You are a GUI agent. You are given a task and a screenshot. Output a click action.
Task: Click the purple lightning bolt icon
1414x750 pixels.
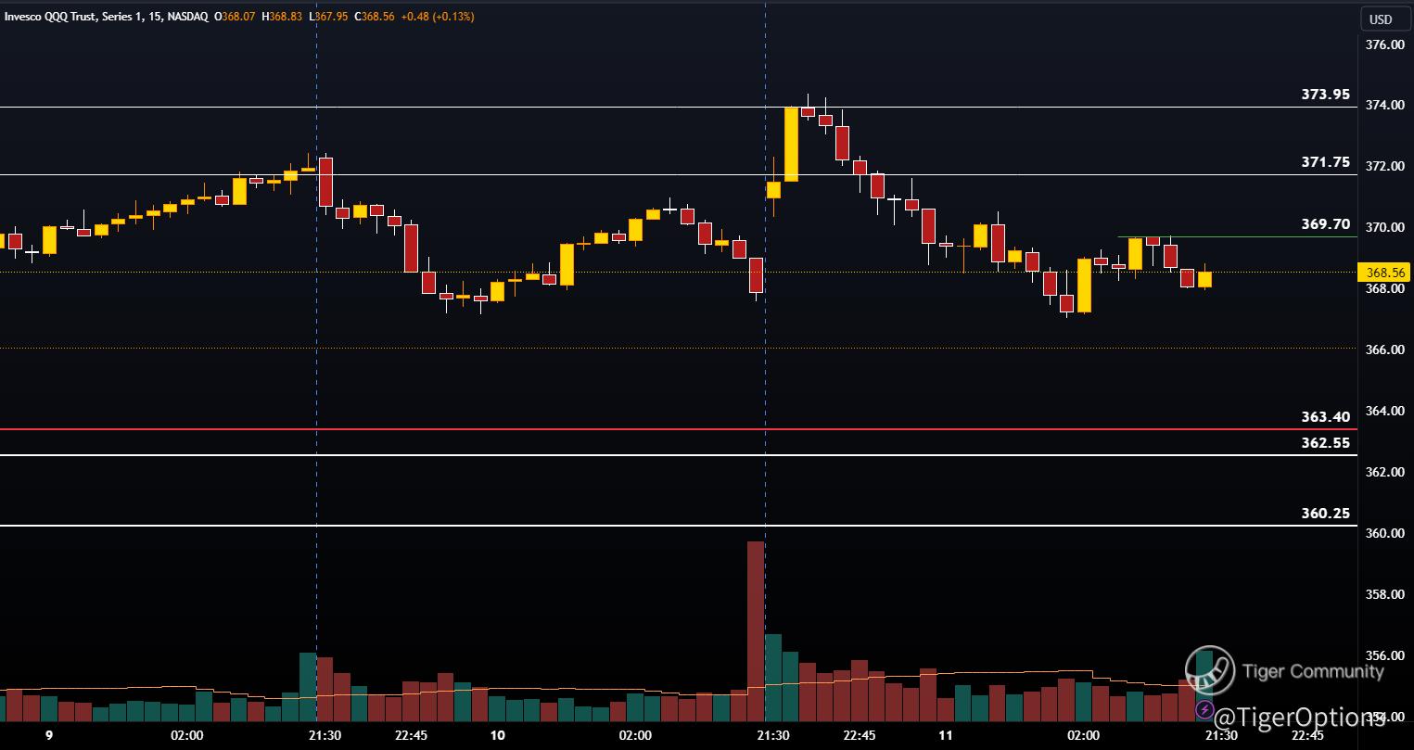[1204, 710]
